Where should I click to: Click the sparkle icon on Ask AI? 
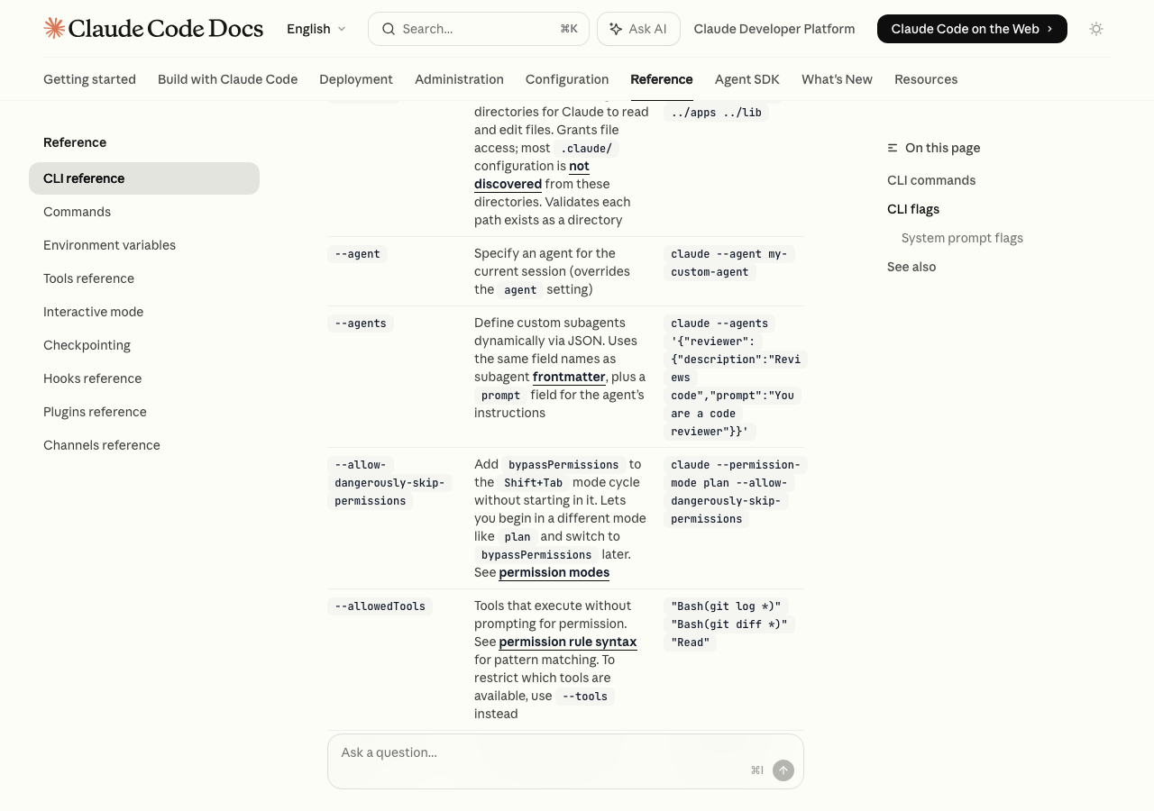pyautogui.click(x=616, y=29)
